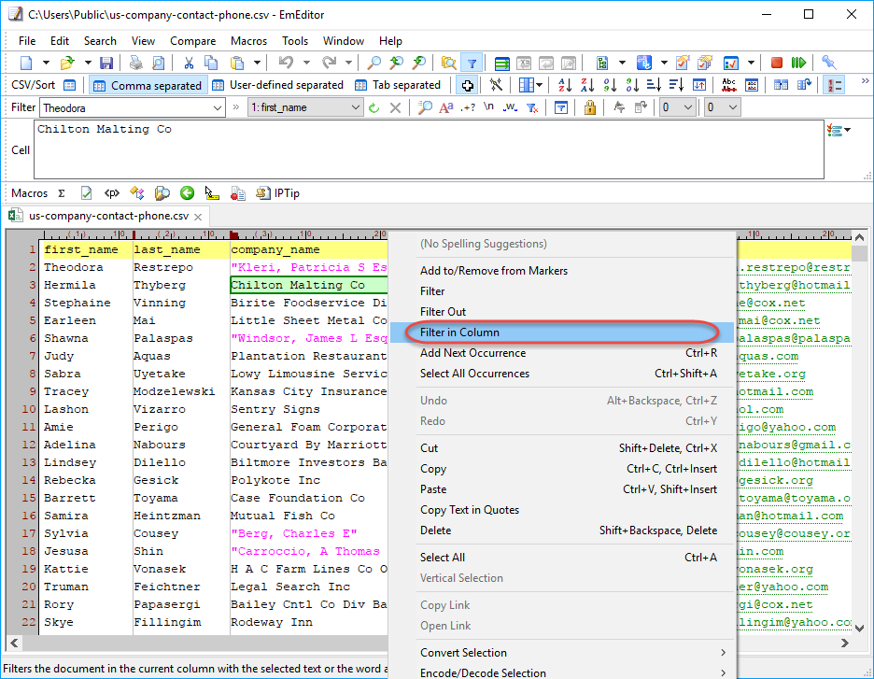874x679 pixels.
Task: Open the Convert Selection submenu
Action: pos(561,652)
